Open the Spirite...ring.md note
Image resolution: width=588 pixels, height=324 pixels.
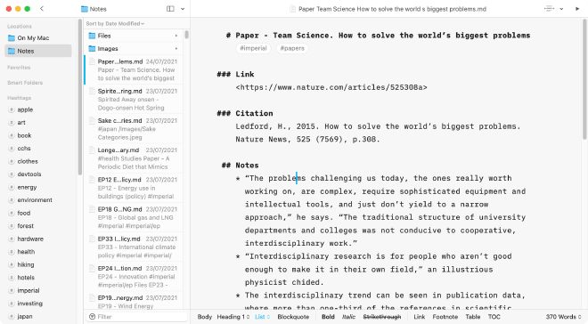tap(134, 100)
